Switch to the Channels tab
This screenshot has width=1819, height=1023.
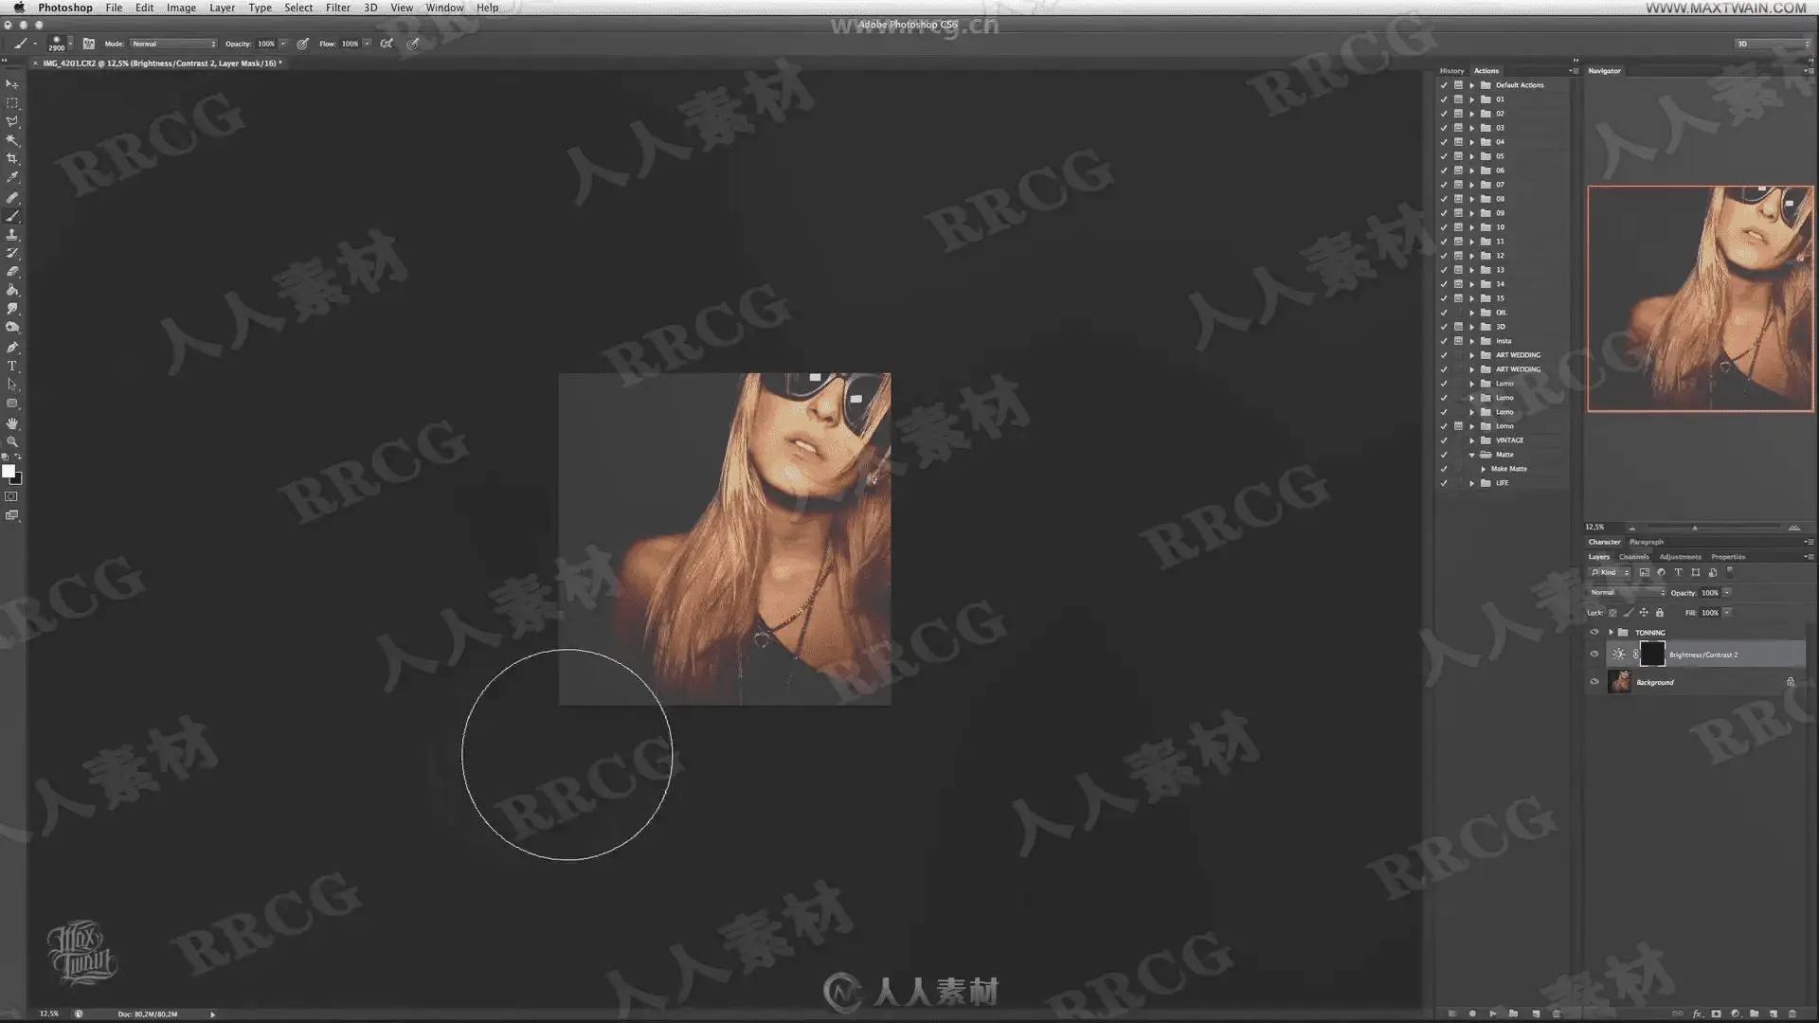click(x=1633, y=557)
